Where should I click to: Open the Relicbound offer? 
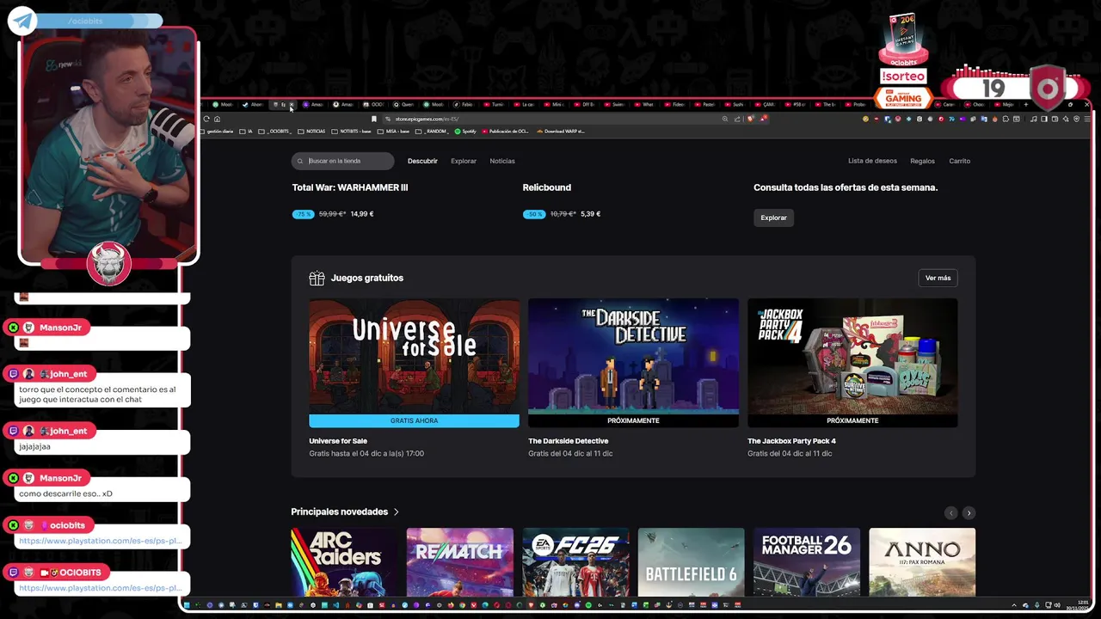coord(546,187)
